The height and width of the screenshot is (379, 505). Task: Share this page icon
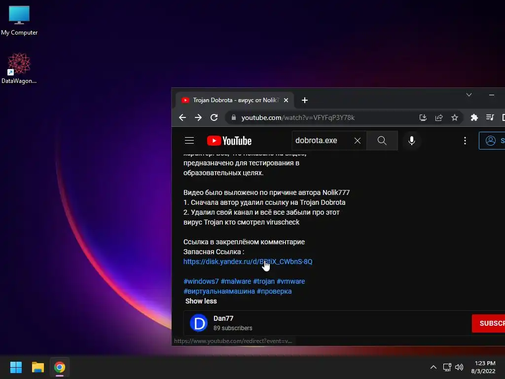pyautogui.click(x=438, y=117)
